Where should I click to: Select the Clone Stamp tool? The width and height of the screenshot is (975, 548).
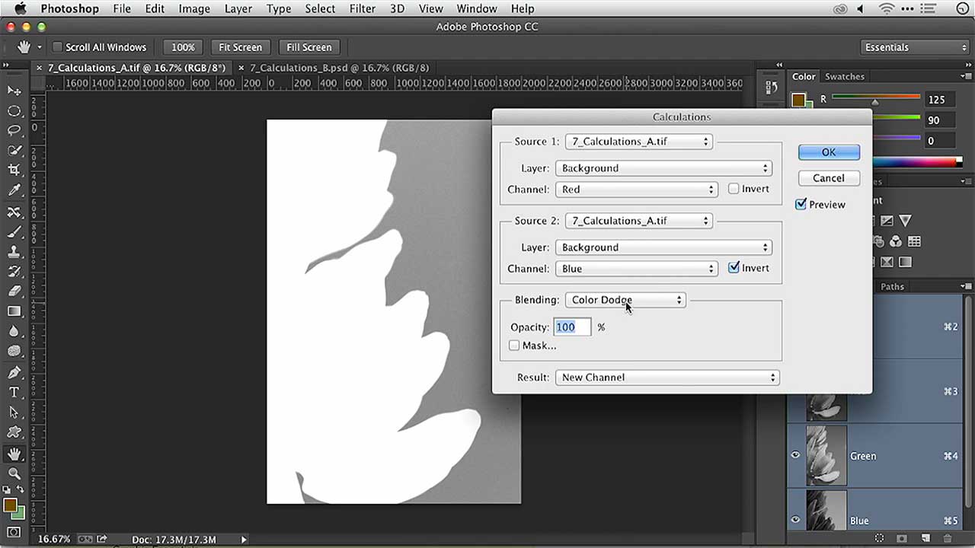[x=15, y=251]
